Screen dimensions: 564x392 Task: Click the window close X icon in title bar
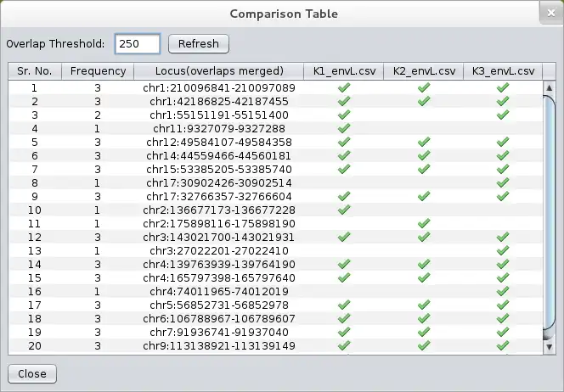[549, 14]
